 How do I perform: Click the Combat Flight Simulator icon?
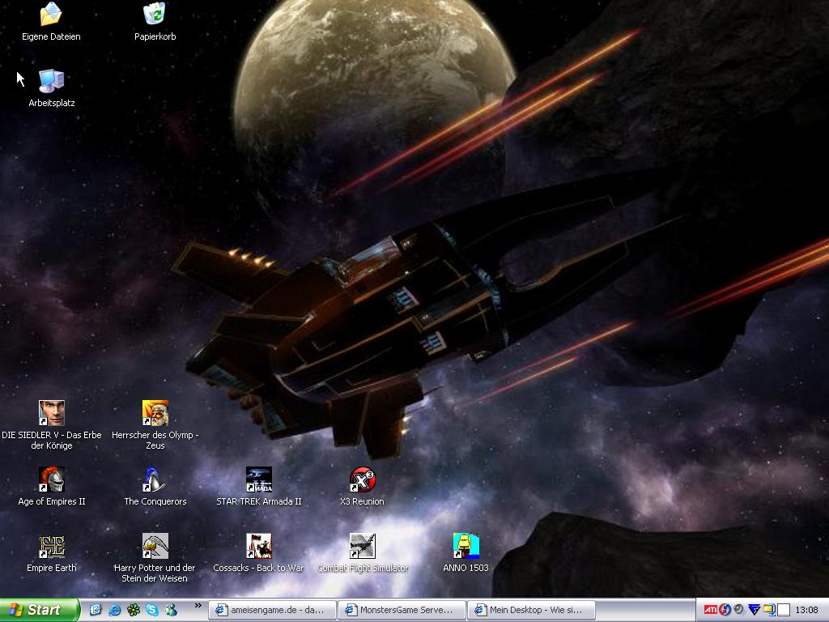[362, 546]
